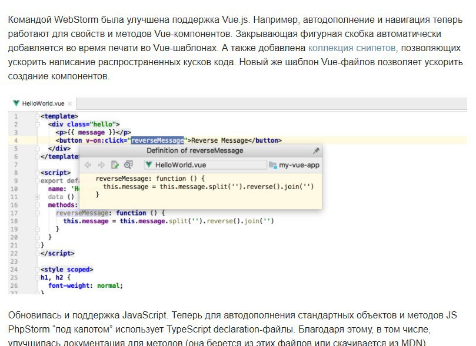476x346 pixels.
Task: Click the 'methods:' key on line 16
Action: [63, 205]
